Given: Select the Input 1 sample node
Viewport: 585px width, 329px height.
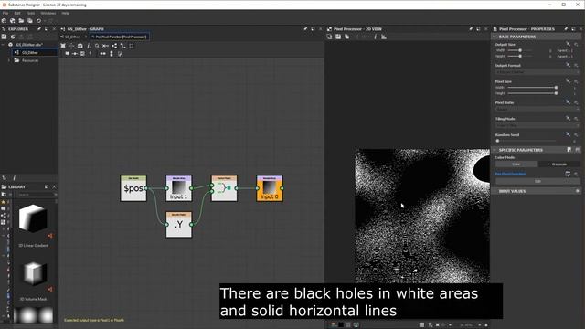Looking at the screenshot, I should (179, 188).
